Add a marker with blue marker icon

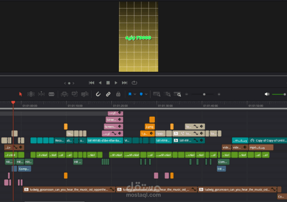click(141, 94)
